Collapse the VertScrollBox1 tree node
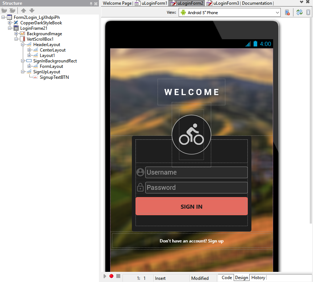This screenshot has height=282, width=313. 16,39
